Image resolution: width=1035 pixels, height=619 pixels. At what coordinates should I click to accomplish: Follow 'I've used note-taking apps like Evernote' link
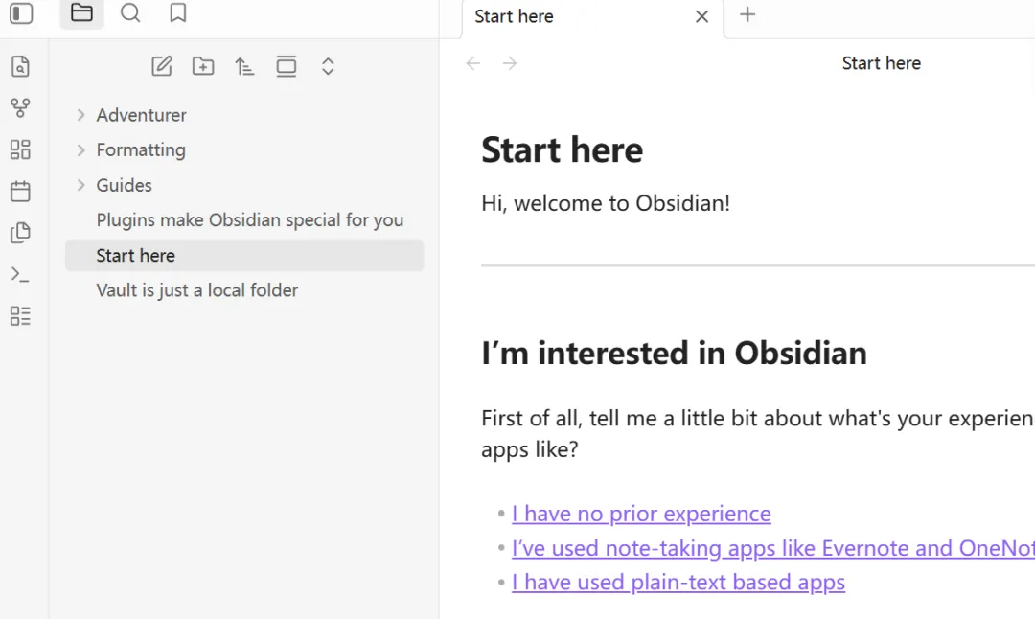(x=773, y=548)
